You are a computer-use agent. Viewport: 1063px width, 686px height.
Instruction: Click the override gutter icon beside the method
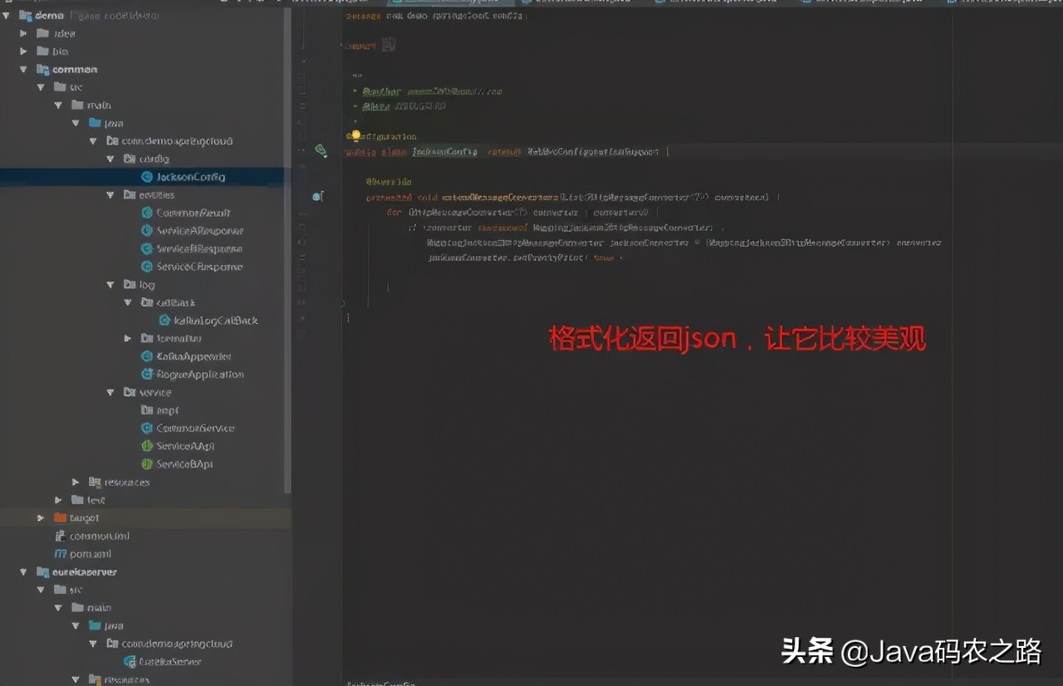click(x=317, y=197)
